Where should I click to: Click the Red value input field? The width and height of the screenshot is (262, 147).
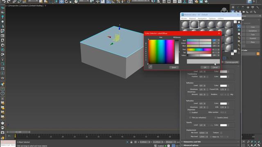(x=215, y=40)
